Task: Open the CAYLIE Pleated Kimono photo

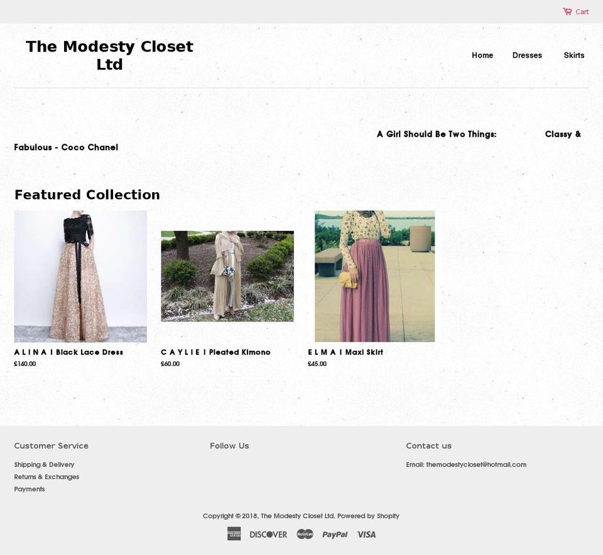Action: (227, 276)
